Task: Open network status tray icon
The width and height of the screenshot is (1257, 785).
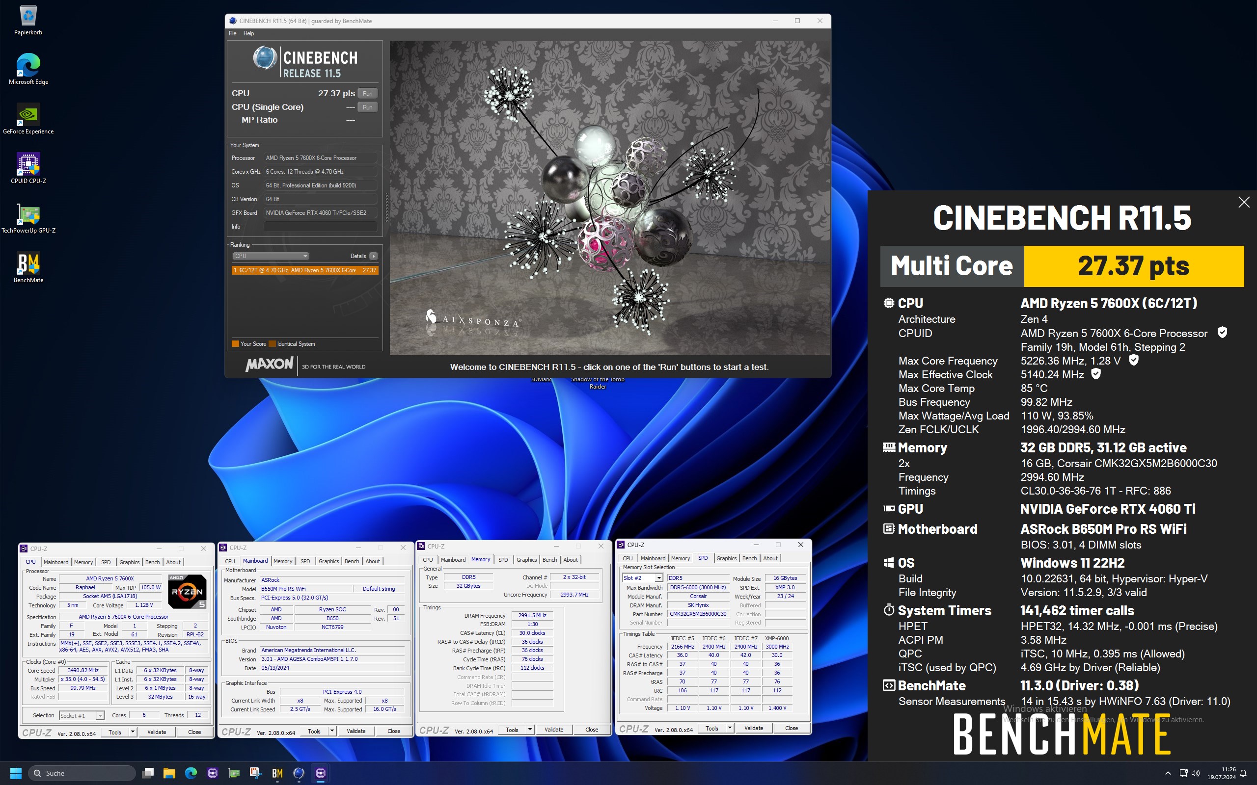Action: (1183, 773)
